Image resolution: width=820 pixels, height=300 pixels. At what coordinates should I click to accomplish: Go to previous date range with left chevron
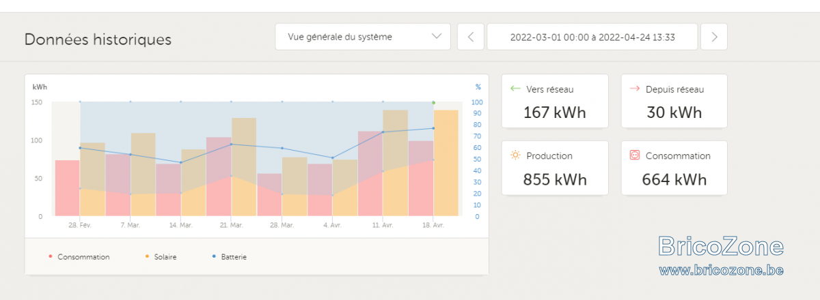[471, 37]
